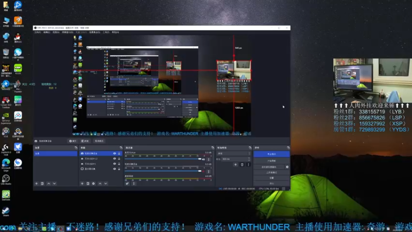Open source properties with the gear icon

(94, 184)
